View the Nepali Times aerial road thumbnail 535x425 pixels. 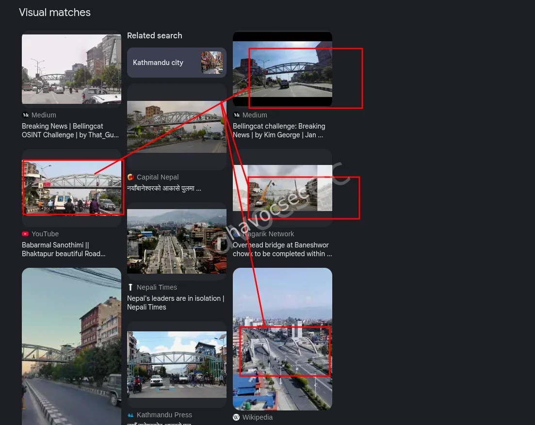tap(177, 241)
